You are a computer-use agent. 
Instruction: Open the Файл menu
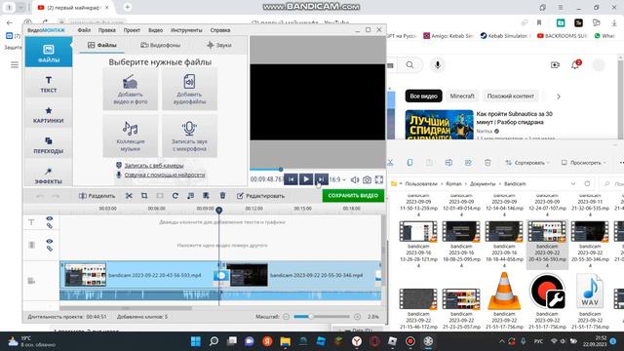pyautogui.click(x=84, y=30)
